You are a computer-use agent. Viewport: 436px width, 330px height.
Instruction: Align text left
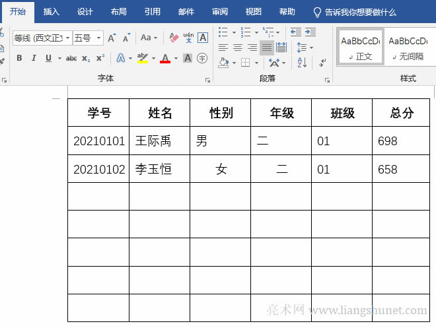(223, 48)
